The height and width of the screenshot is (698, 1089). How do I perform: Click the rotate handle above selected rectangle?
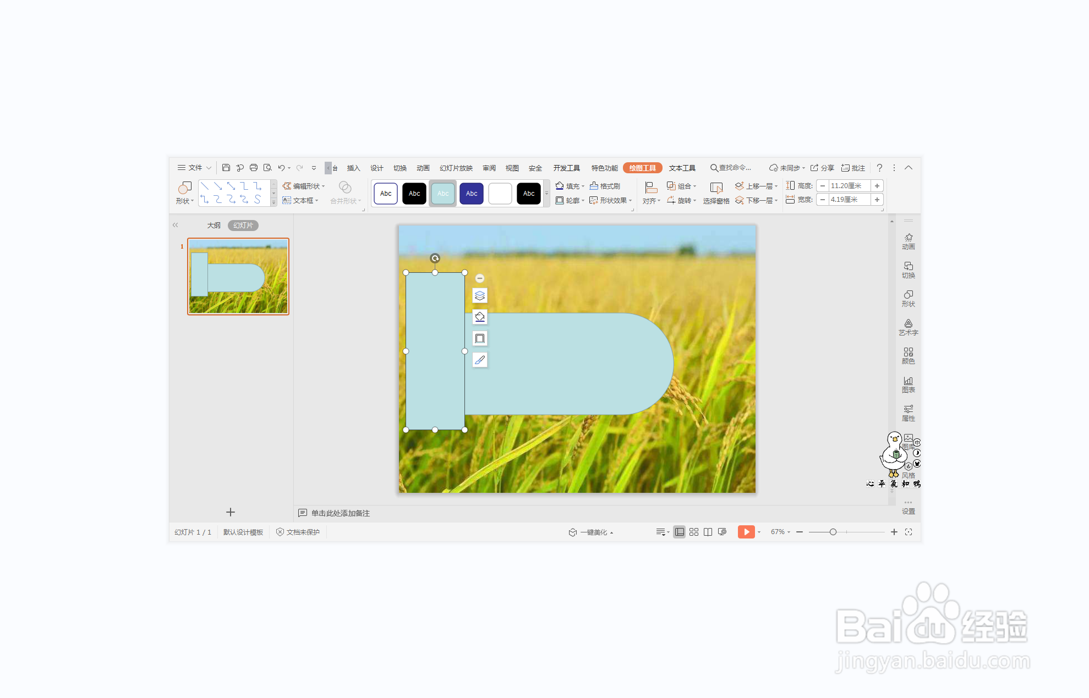click(435, 258)
